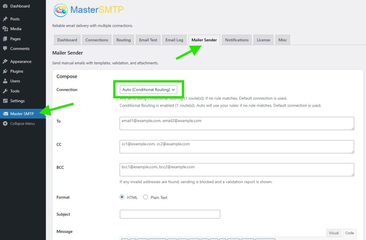Image resolution: width=366 pixels, height=240 pixels.
Task: Switch to the Routing tab
Action: pos(123,40)
